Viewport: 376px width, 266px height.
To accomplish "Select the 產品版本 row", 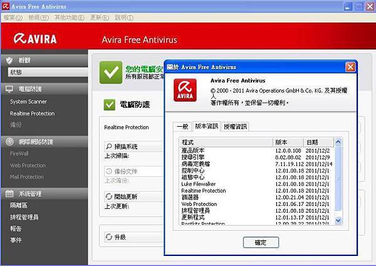I will [x=256, y=151].
